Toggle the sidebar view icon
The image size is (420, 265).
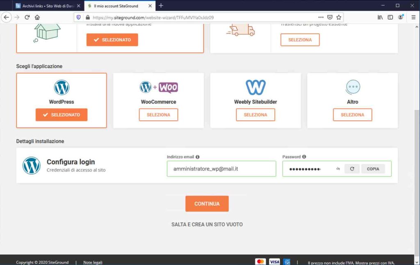(x=390, y=17)
